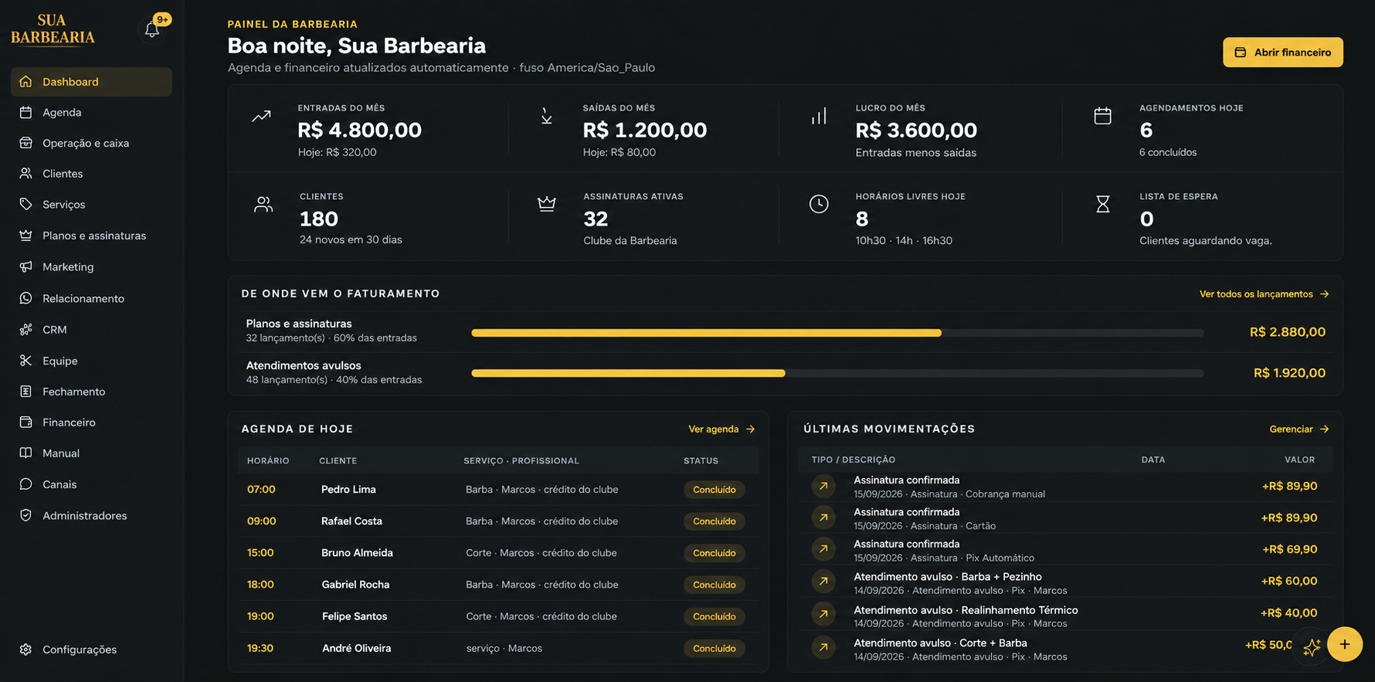Screen dimensions: 1375x682
Task: Open Serviços menu item
Action: tap(91, 205)
